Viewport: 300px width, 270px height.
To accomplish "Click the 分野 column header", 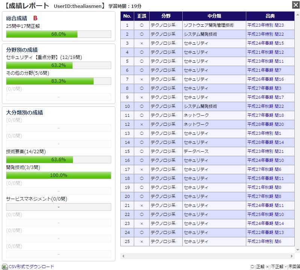I will tap(166, 16).
